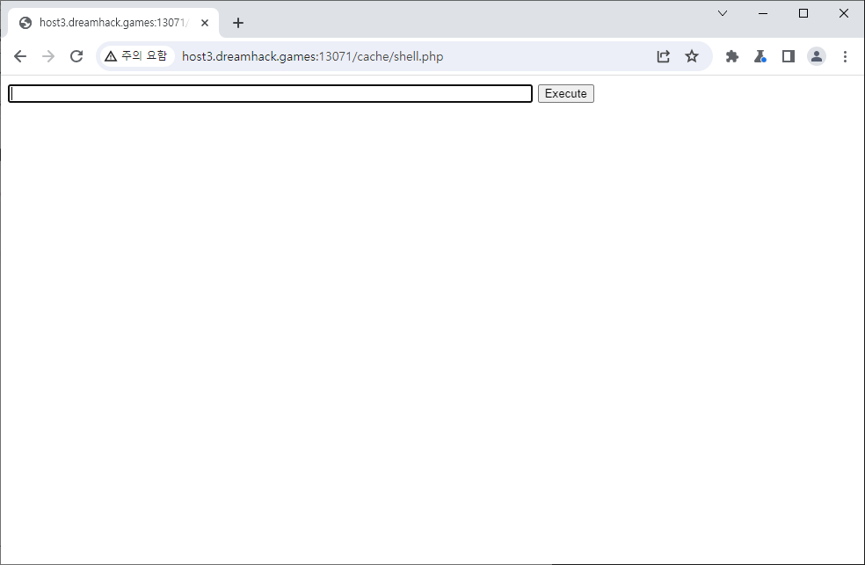Viewport: 865px width, 565px height.
Task: Click the Execute button
Action: tap(565, 94)
